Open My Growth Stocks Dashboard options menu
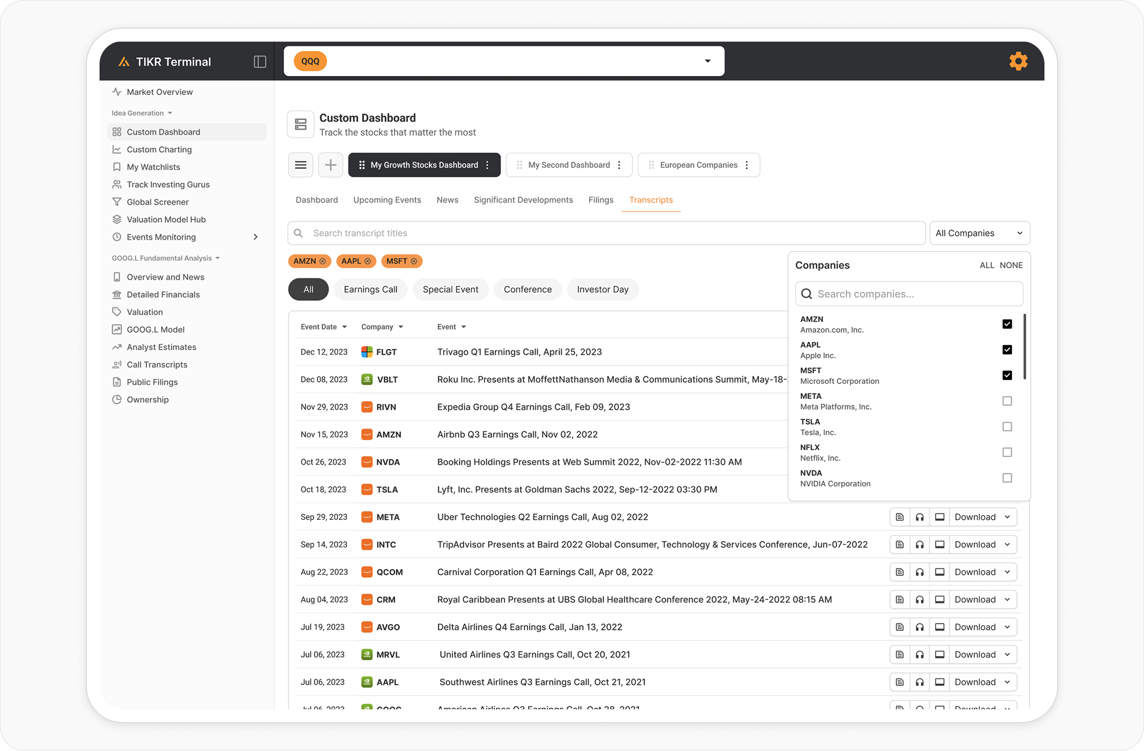Image resolution: width=1144 pixels, height=751 pixels. pos(487,165)
